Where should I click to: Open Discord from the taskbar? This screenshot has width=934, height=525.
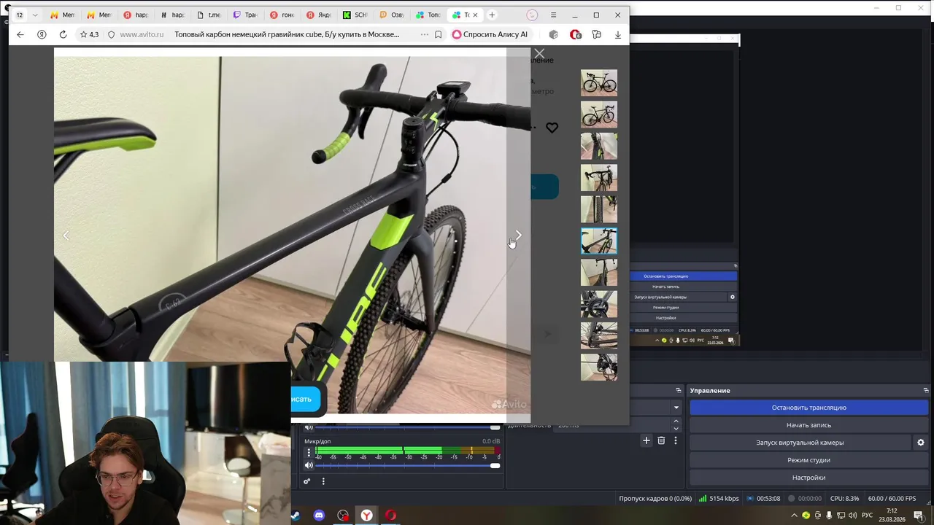point(319,516)
